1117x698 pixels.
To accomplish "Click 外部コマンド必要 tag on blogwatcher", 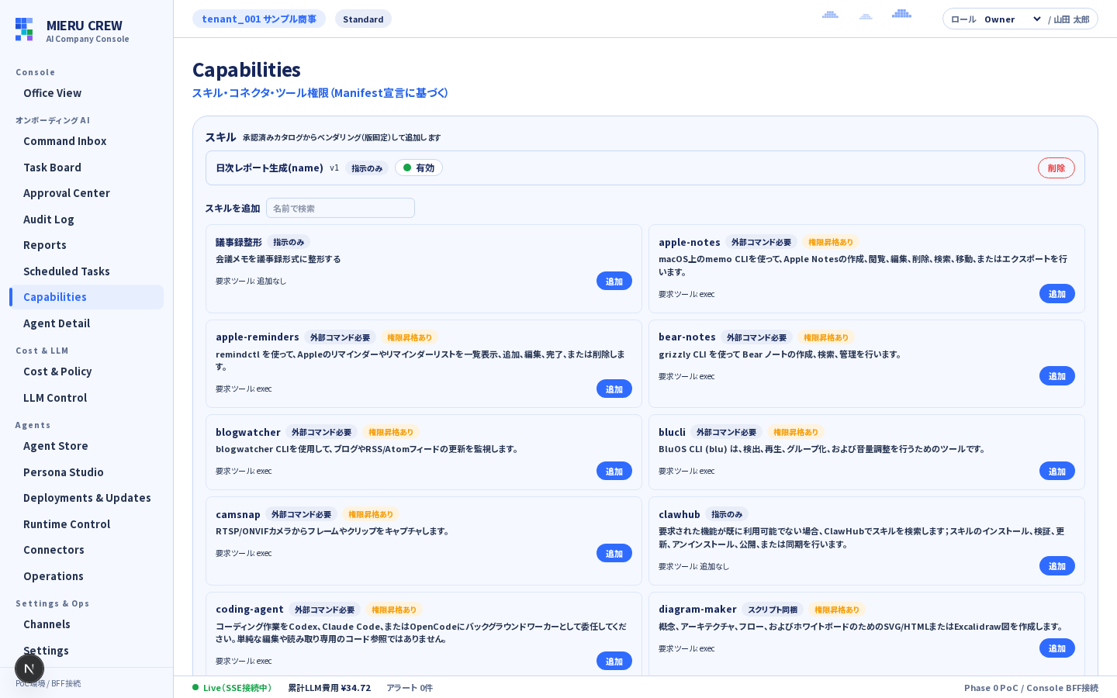I will [322, 432].
